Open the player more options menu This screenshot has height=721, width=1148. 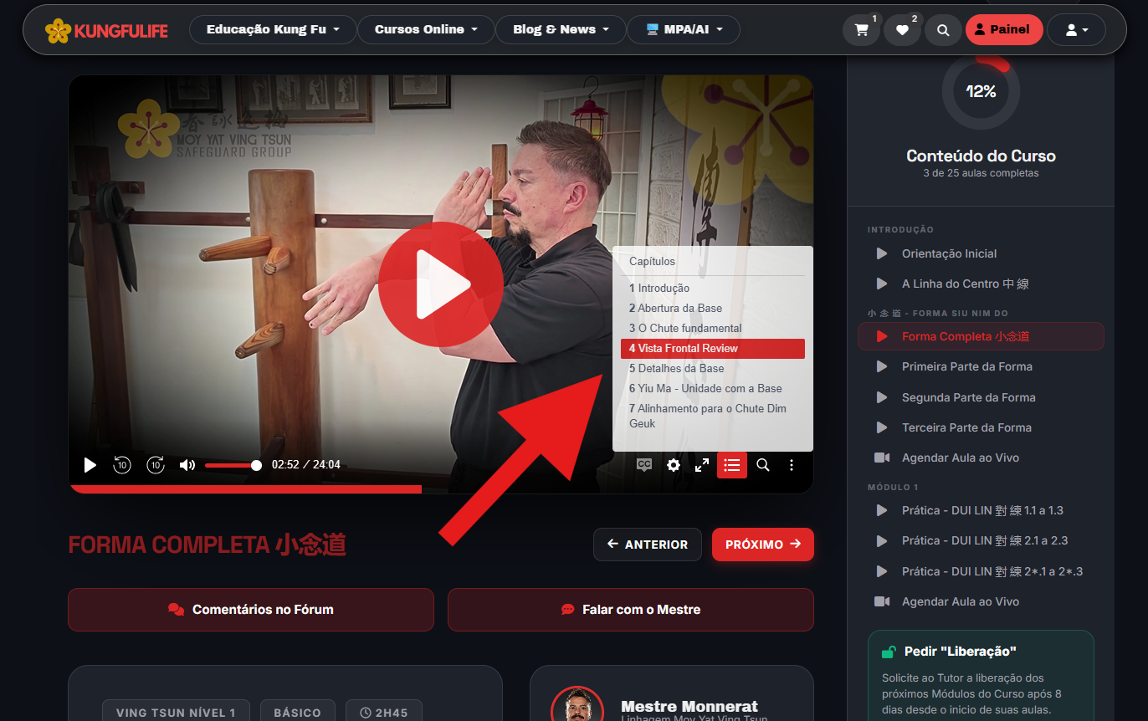792,465
